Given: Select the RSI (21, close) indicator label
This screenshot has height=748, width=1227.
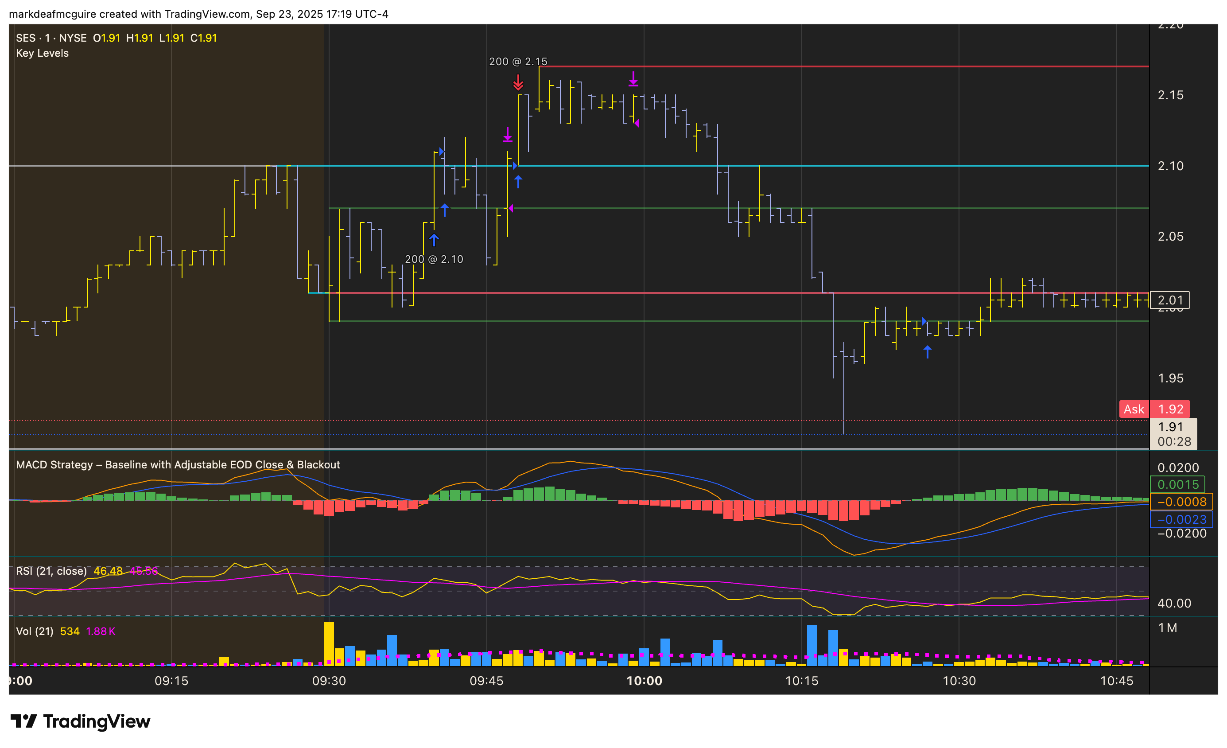Looking at the screenshot, I should click(51, 571).
